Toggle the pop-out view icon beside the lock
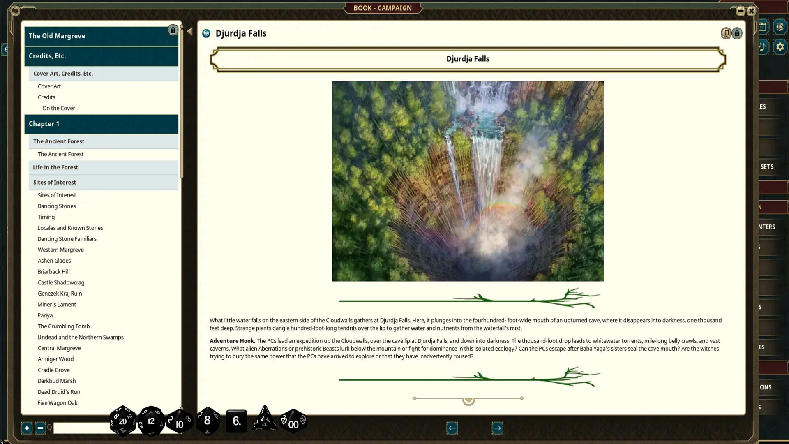 (727, 33)
